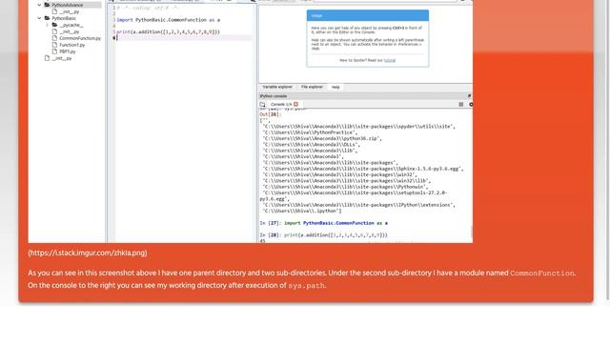Expand the __pycache__ folder arrow

tap(47, 25)
